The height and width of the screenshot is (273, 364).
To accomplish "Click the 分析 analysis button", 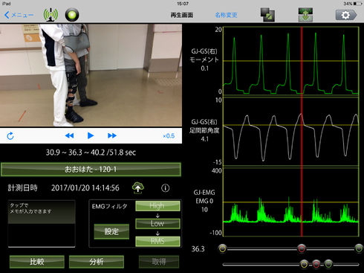I will click(97, 262).
